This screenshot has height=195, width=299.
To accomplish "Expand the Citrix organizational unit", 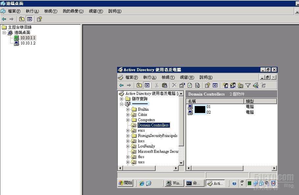I will point(128,115).
